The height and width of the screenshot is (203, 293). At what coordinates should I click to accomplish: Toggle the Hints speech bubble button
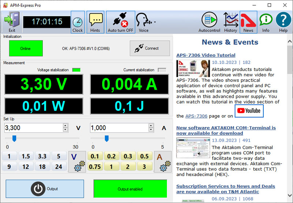pyautogui.click(x=95, y=22)
